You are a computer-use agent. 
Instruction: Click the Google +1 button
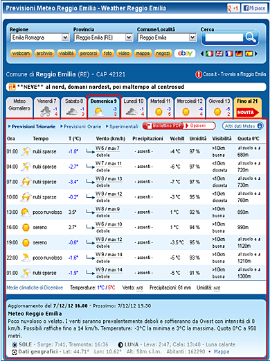pos(233,8)
